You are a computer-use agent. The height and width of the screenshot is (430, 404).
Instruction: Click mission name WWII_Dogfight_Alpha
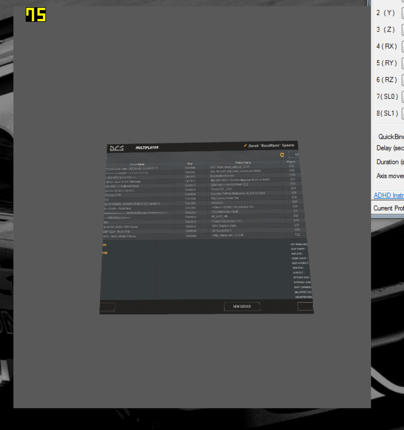[224, 226]
